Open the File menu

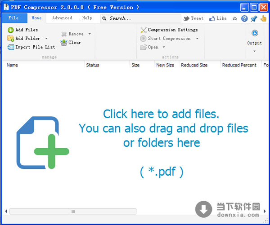click(15, 18)
